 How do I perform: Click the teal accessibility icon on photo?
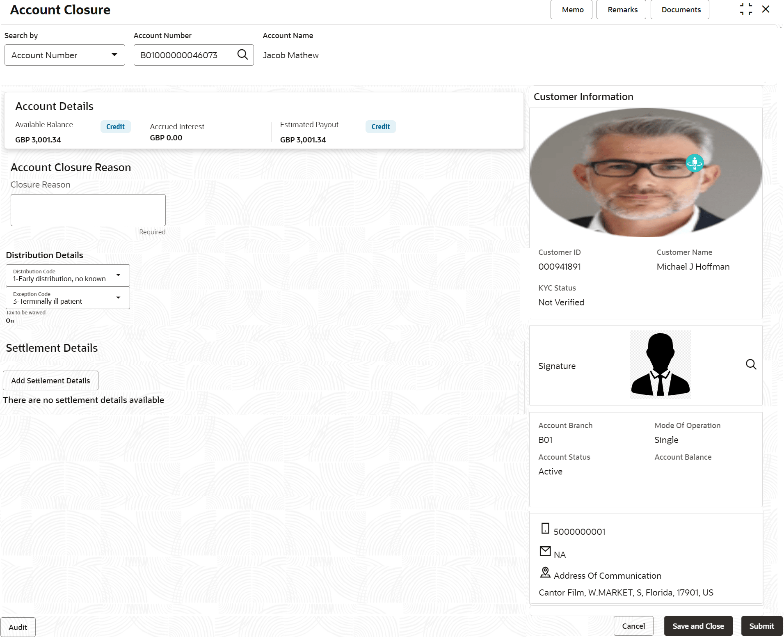(695, 163)
